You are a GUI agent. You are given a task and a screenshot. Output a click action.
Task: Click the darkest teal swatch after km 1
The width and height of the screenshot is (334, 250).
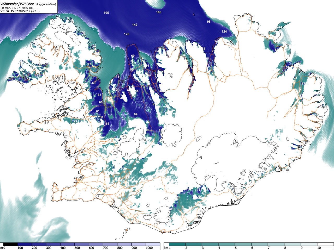tap(177, 244)
